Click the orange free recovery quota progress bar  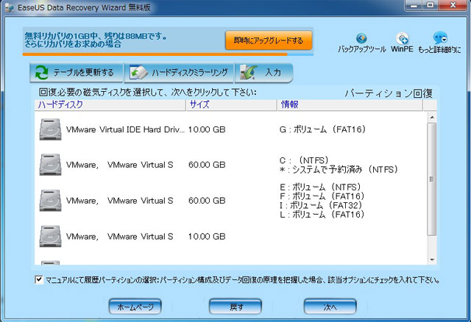coord(155,54)
